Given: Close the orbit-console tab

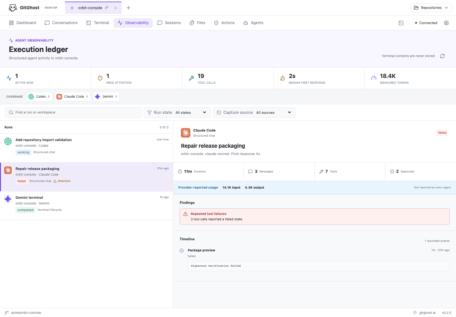Looking at the screenshot, I should [x=116, y=8].
